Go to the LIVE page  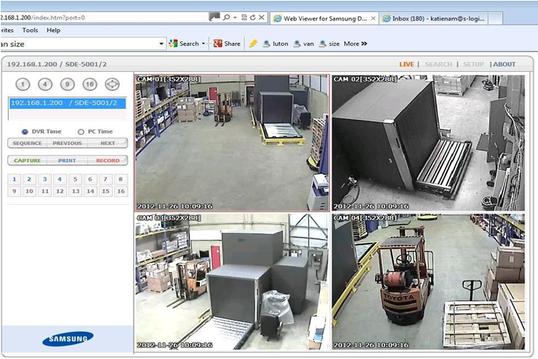point(407,64)
